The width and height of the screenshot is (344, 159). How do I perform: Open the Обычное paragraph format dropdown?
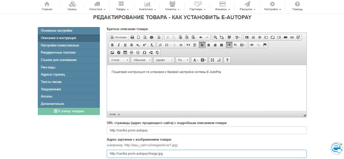pyautogui.click(x=141, y=60)
